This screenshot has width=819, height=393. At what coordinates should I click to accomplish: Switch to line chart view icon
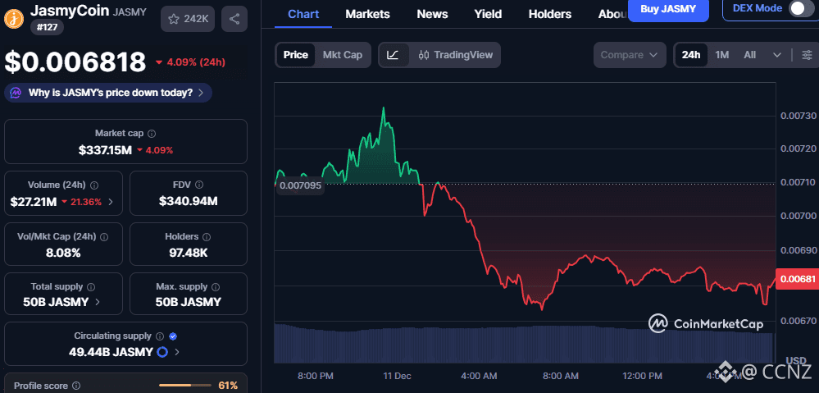pos(394,55)
